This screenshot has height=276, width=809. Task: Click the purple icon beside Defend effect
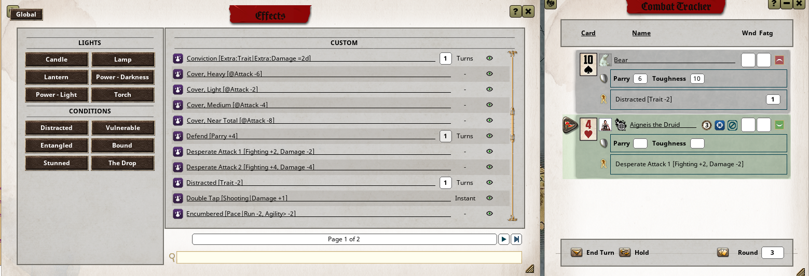177,136
